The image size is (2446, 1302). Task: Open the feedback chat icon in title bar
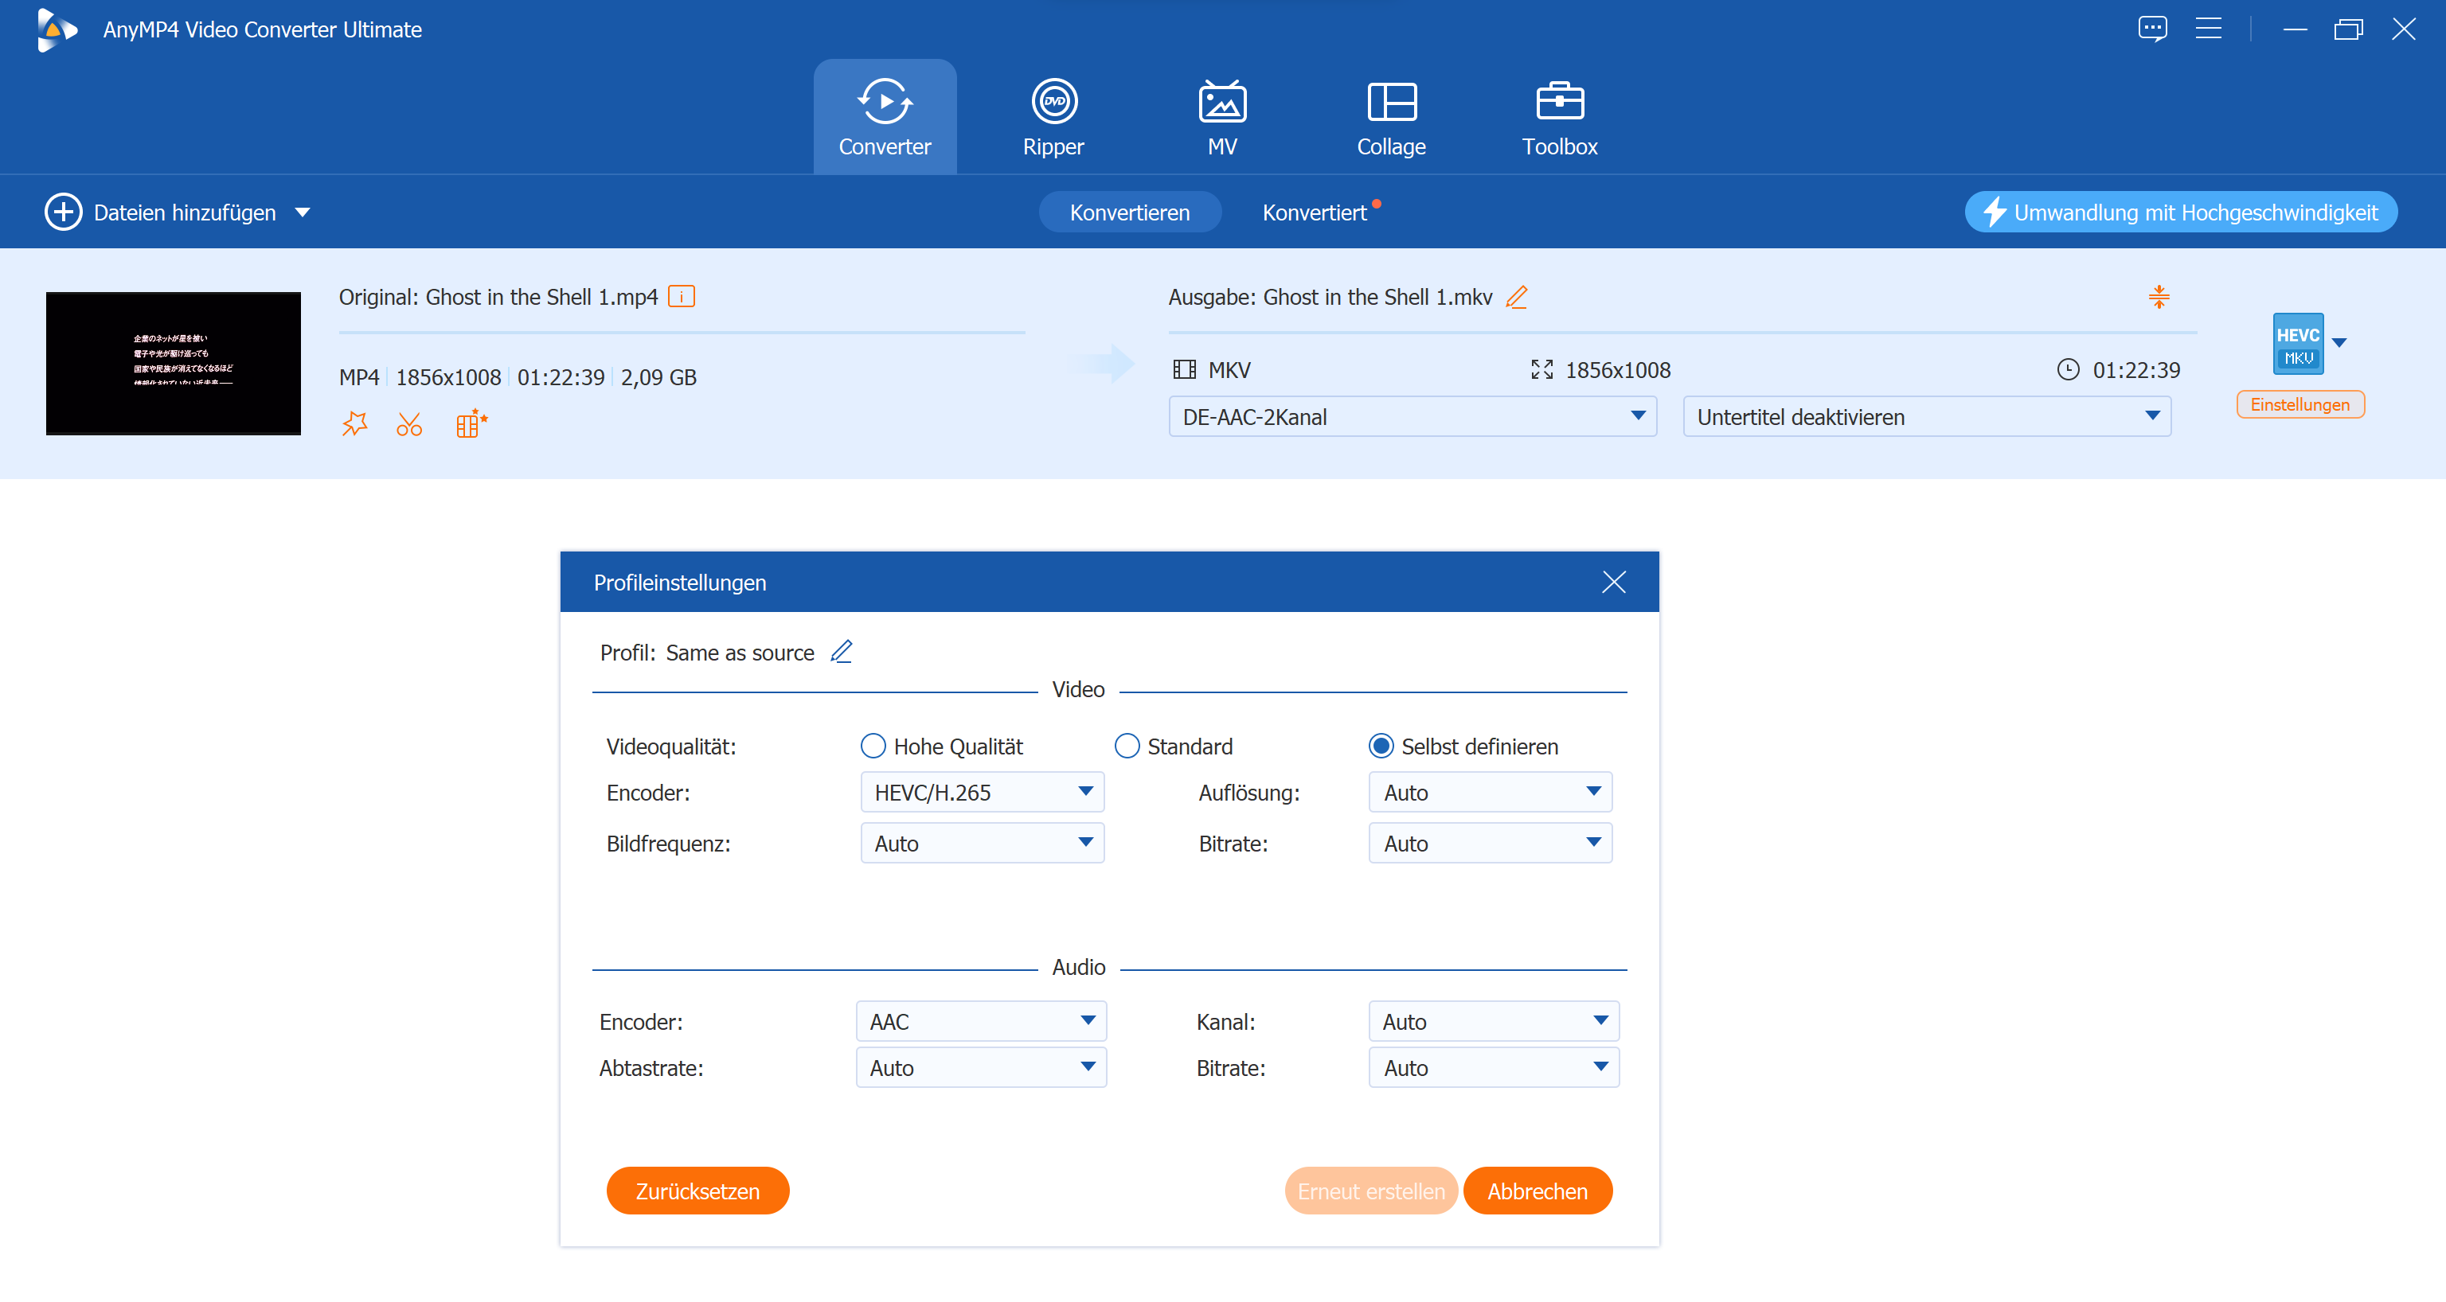point(2153,29)
